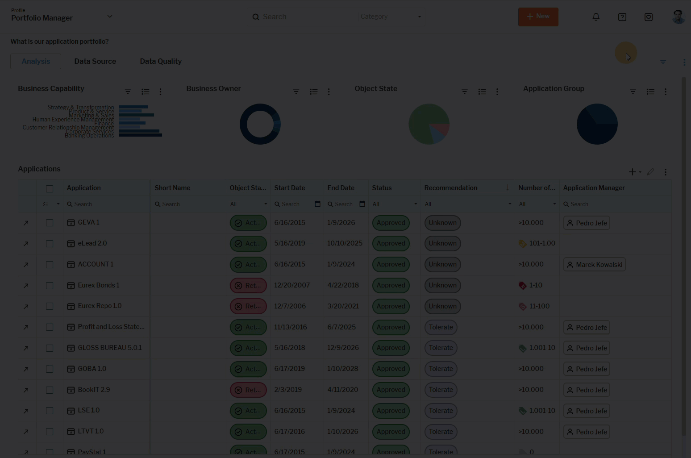Click the Pedro Jefe tag for GEVA 1
The width and height of the screenshot is (691, 458).
[587, 223]
